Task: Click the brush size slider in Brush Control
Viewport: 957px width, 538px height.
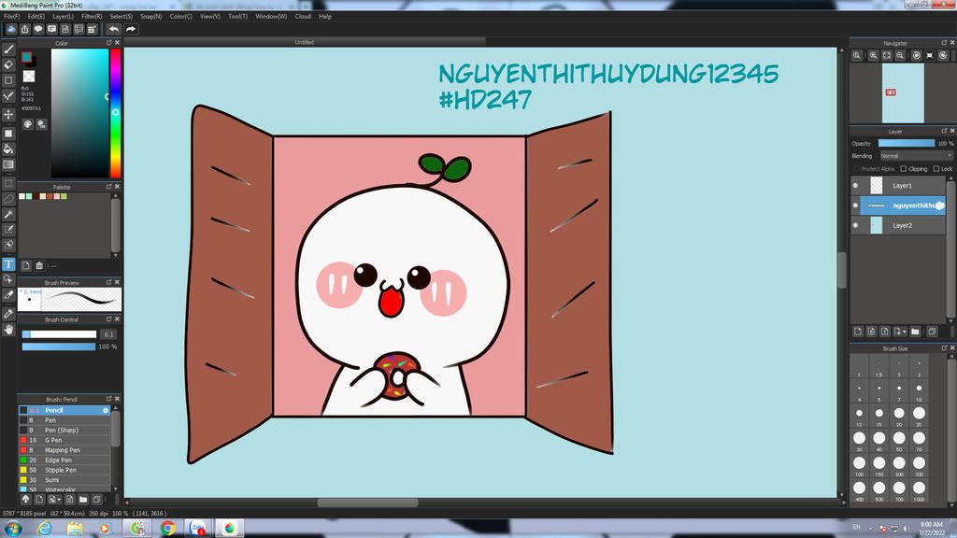Action: point(59,334)
